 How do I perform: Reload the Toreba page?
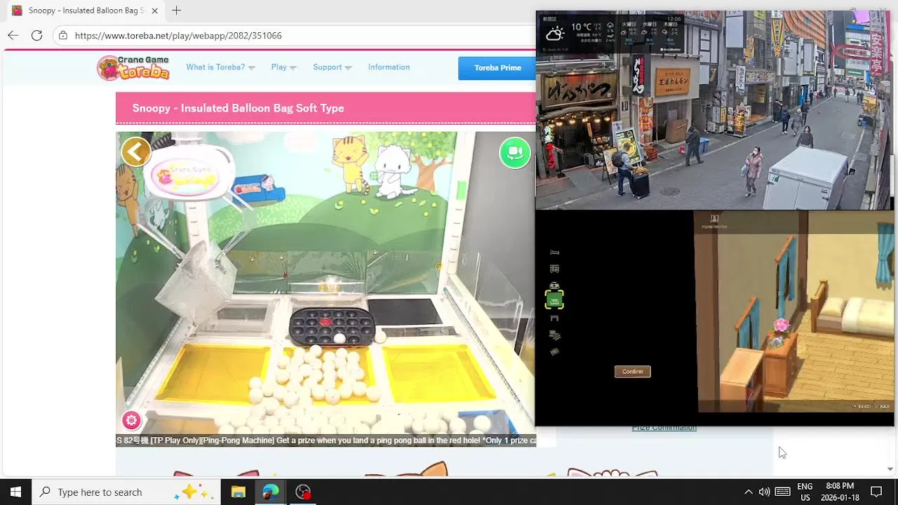tap(36, 35)
